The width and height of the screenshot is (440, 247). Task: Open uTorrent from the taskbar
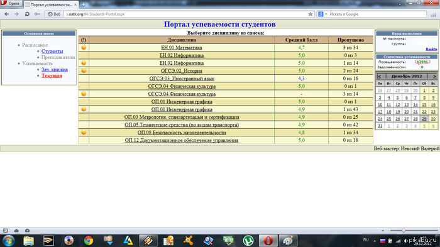tap(248, 241)
